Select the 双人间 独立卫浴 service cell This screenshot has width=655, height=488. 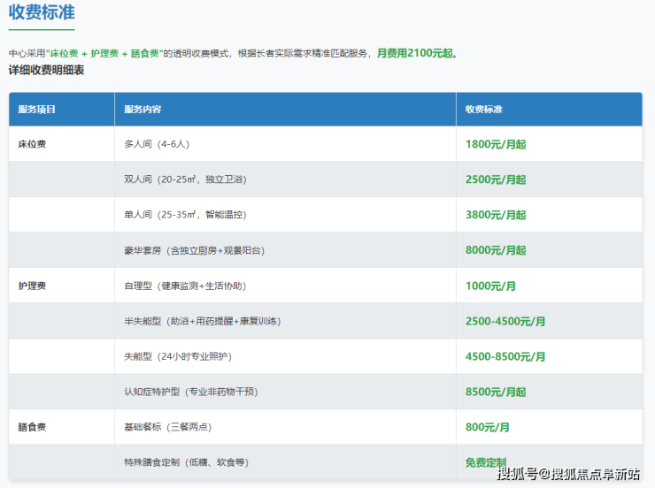click(x=185, y=179)
